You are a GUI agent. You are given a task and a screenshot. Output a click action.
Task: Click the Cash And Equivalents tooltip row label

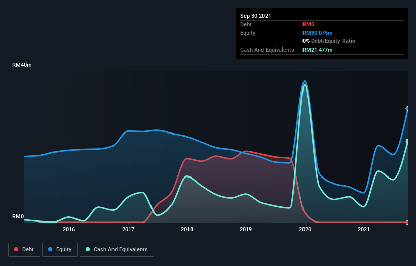[267, 50]
